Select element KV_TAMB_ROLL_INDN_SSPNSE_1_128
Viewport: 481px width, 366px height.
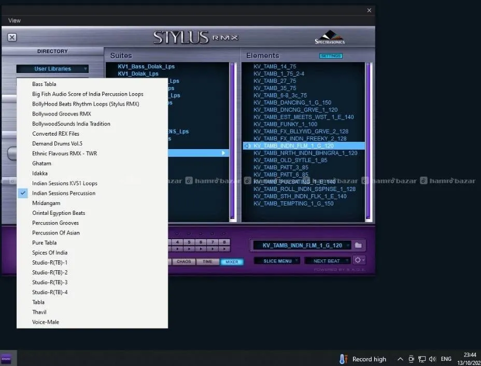click(x=304, y=189)
